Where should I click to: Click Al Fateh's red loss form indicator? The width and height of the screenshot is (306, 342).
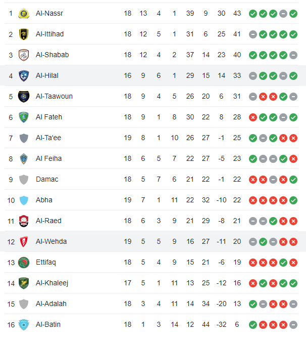click(252, 117)
